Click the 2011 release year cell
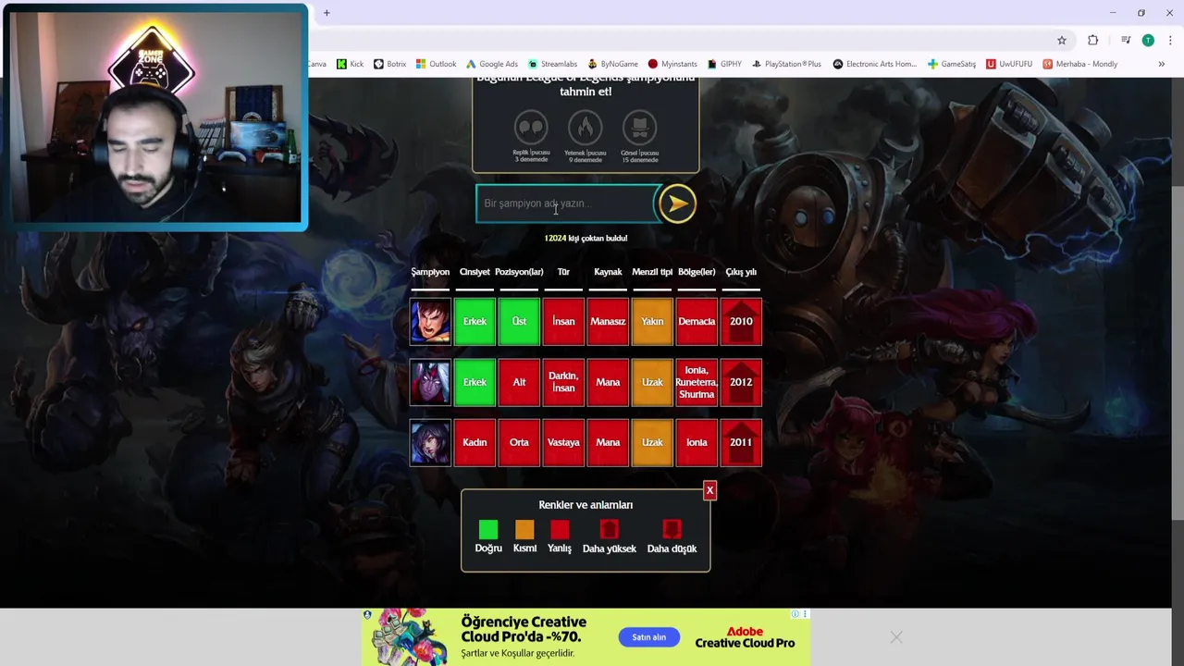The image size is (1184, 666). 741,442
